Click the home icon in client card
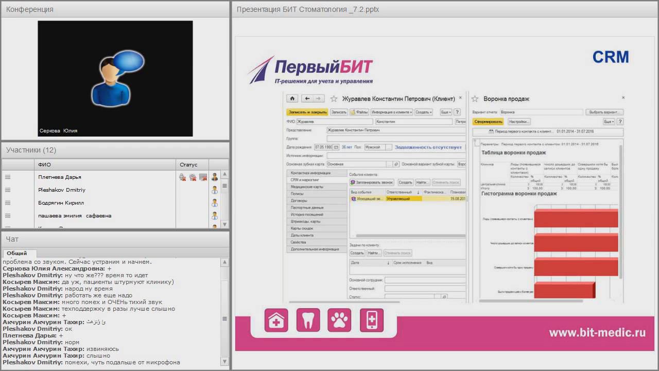This screenshot has width=659, height=371. pos(292,98)
